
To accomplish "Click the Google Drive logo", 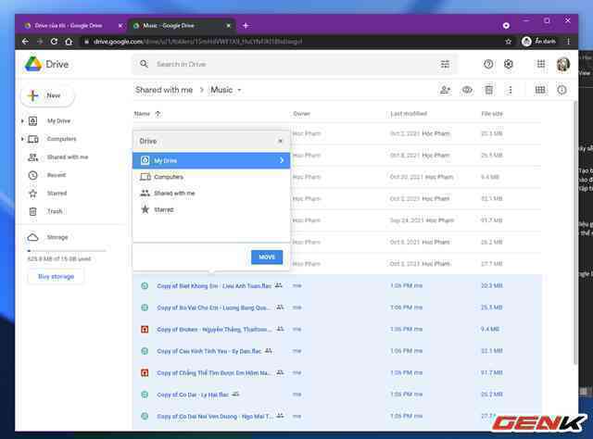I will click(x=33, y=64).
